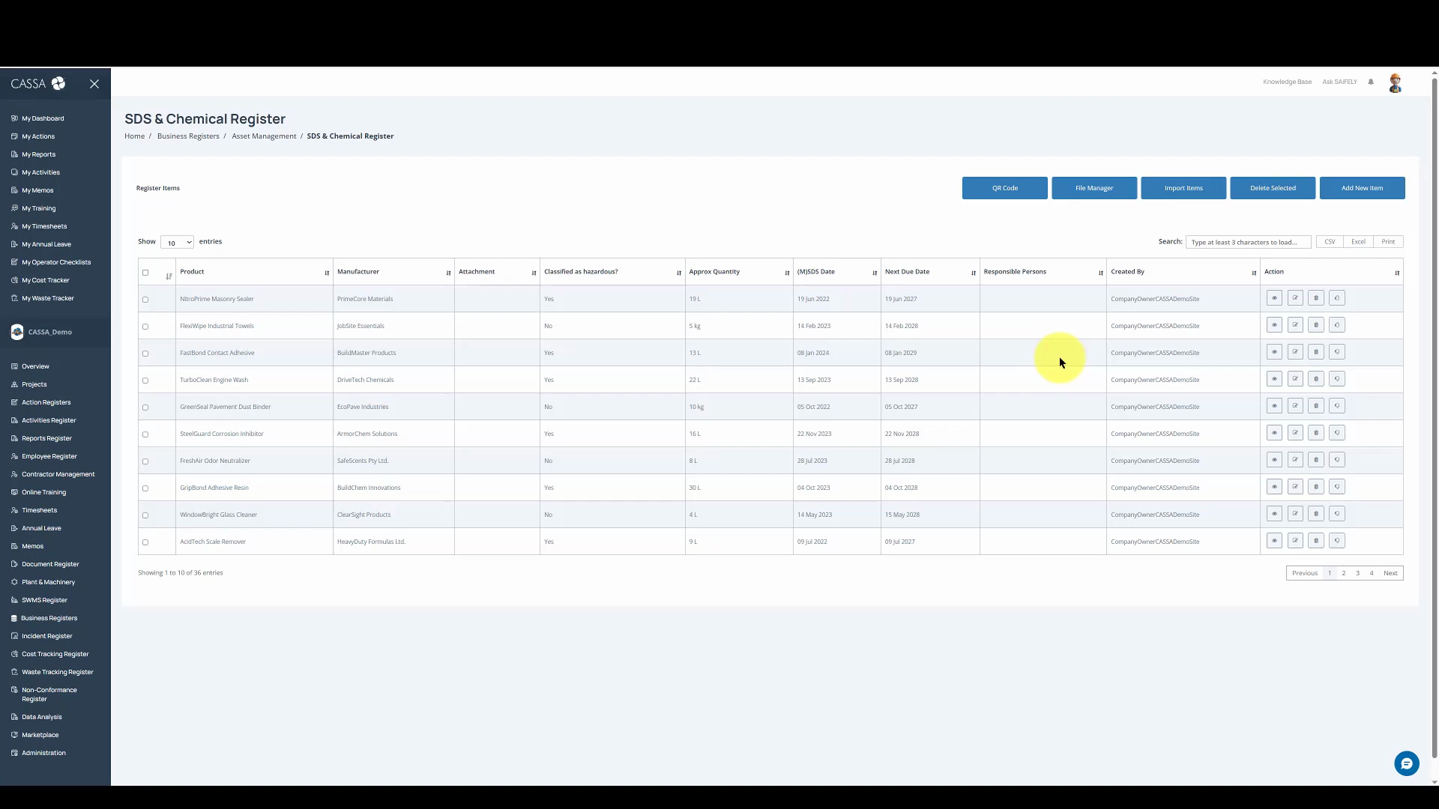Click the Add New Item button
This screenshot has height=809, width=1439.
[x=1362, y=188]
